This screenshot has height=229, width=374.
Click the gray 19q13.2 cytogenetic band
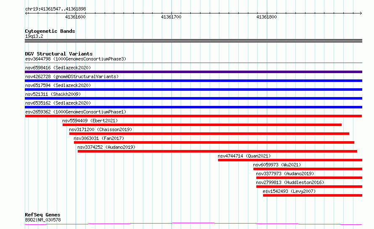193,41
